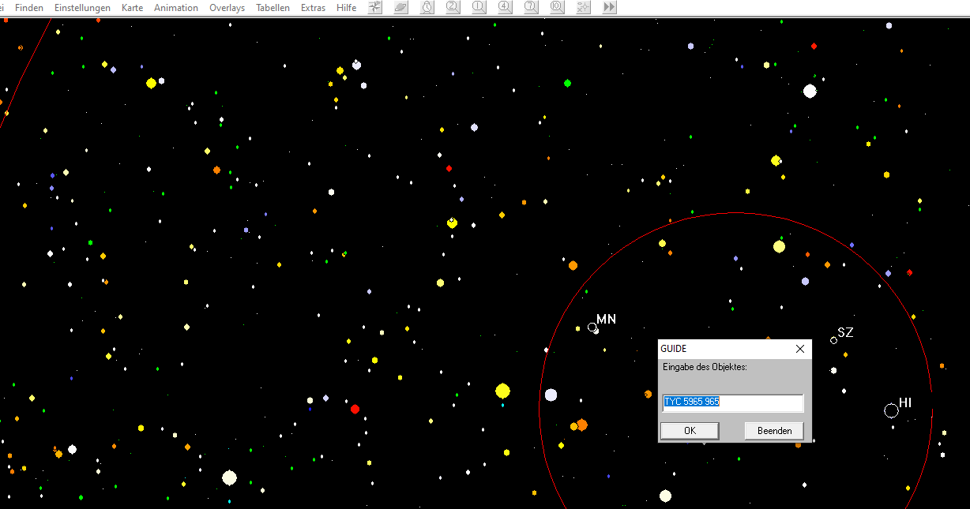The height and width of the screenshot is (509, 970).
Task: Close the GUIDE dialog with X
Action: [x=800, y=349]
